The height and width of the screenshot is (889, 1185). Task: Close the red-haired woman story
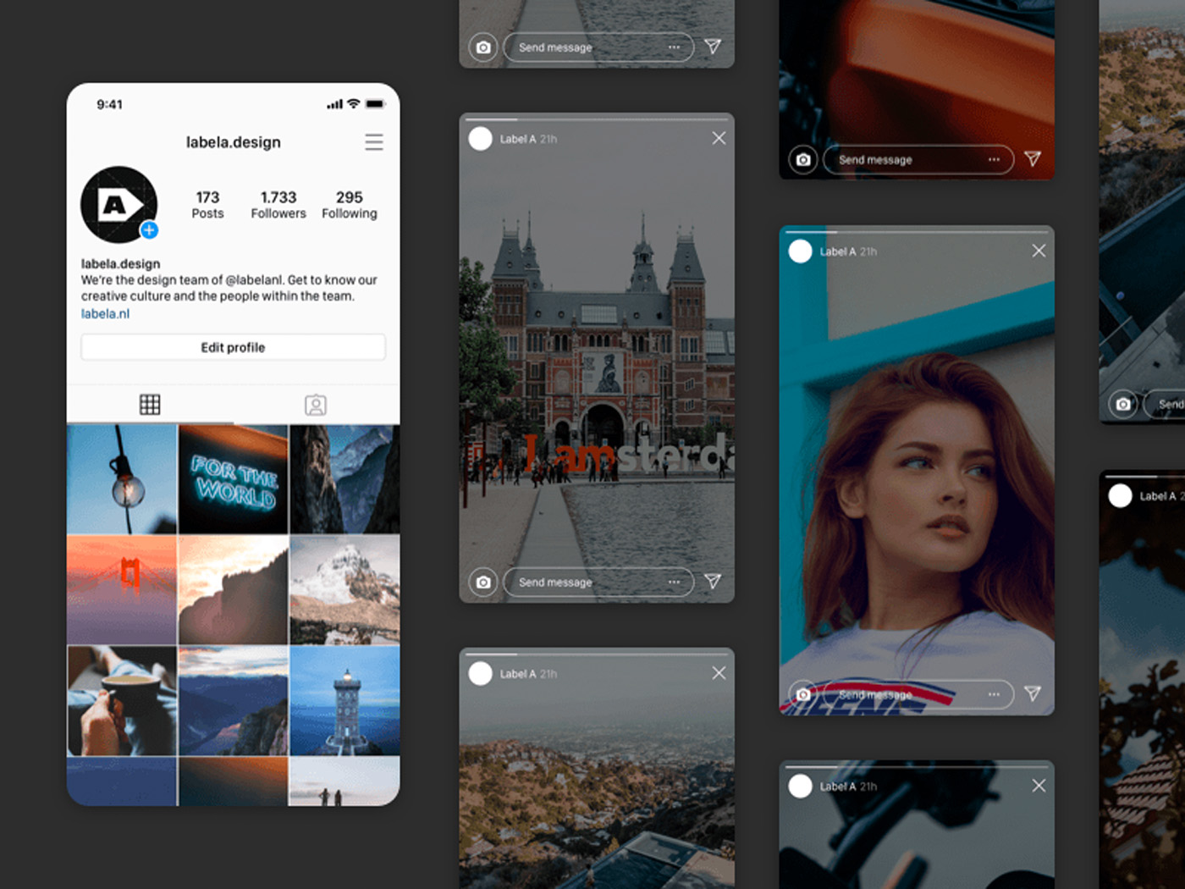(x=1039, y=251)
